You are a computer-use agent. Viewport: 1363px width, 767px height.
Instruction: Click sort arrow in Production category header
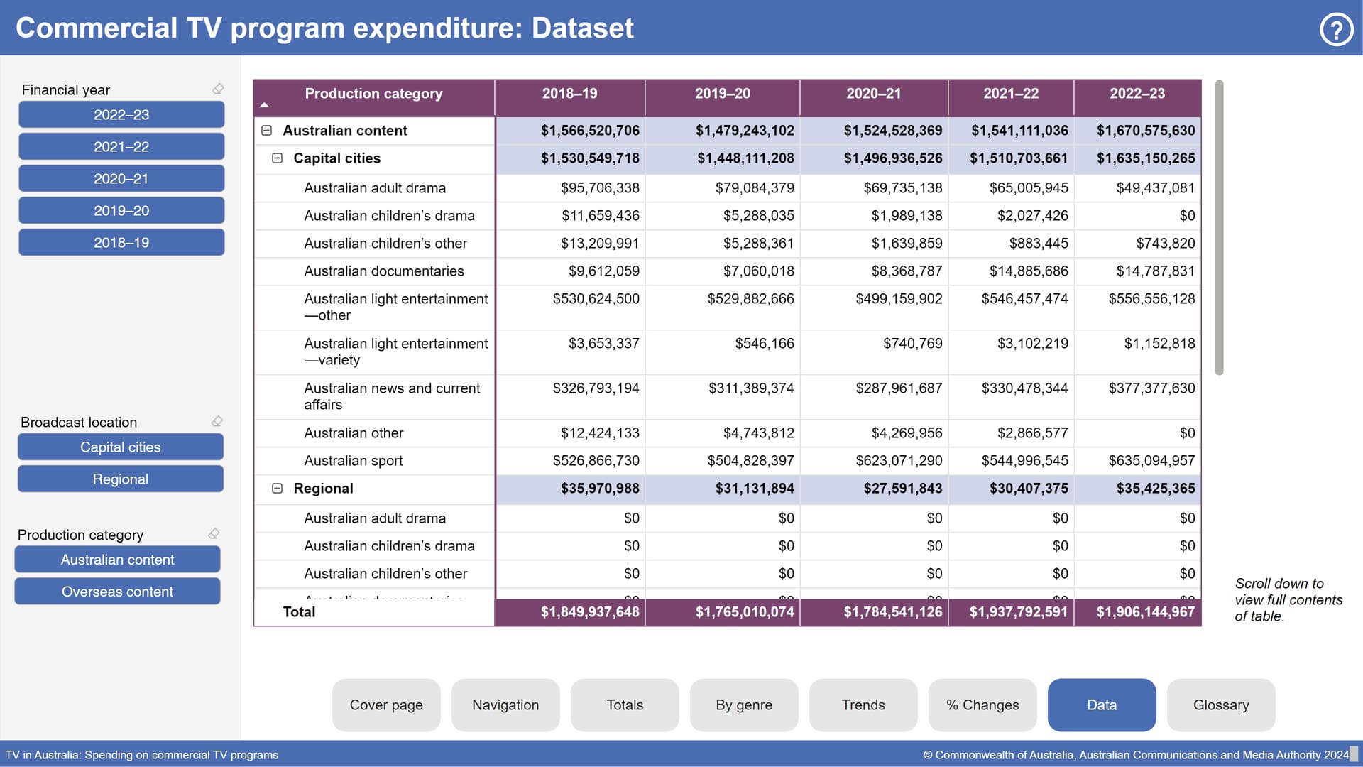[264, 105]
